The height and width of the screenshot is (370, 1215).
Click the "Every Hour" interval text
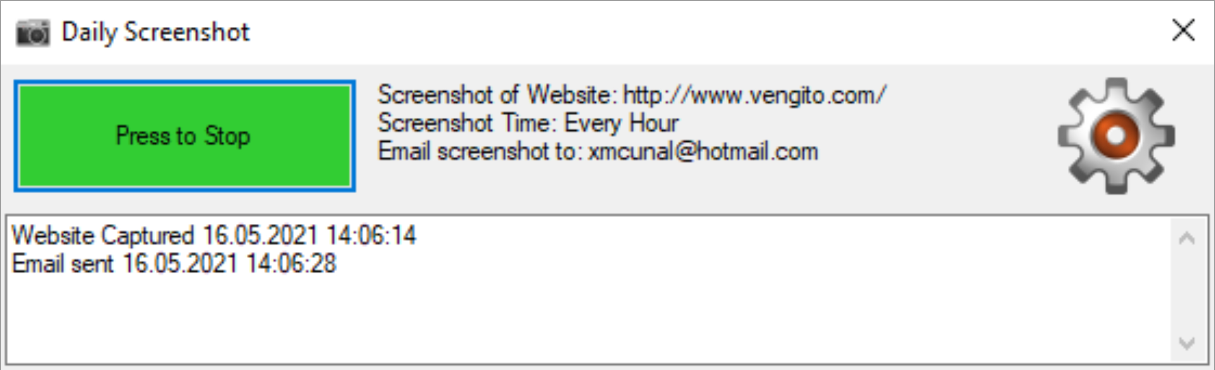pyautogui.click(x=621, y=123)
